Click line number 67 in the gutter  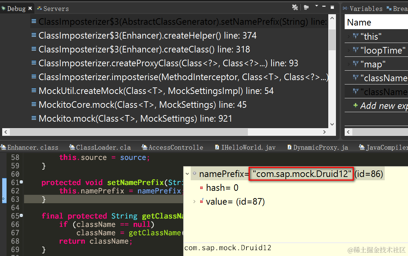(15, 233)
